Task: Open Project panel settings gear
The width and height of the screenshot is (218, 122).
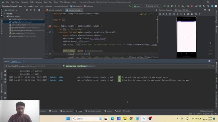Action: [x=39, y=10]
